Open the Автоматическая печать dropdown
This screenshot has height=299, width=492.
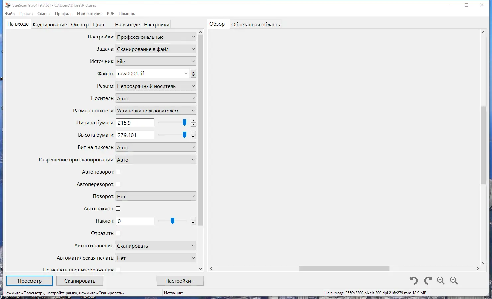pos(156,258)
